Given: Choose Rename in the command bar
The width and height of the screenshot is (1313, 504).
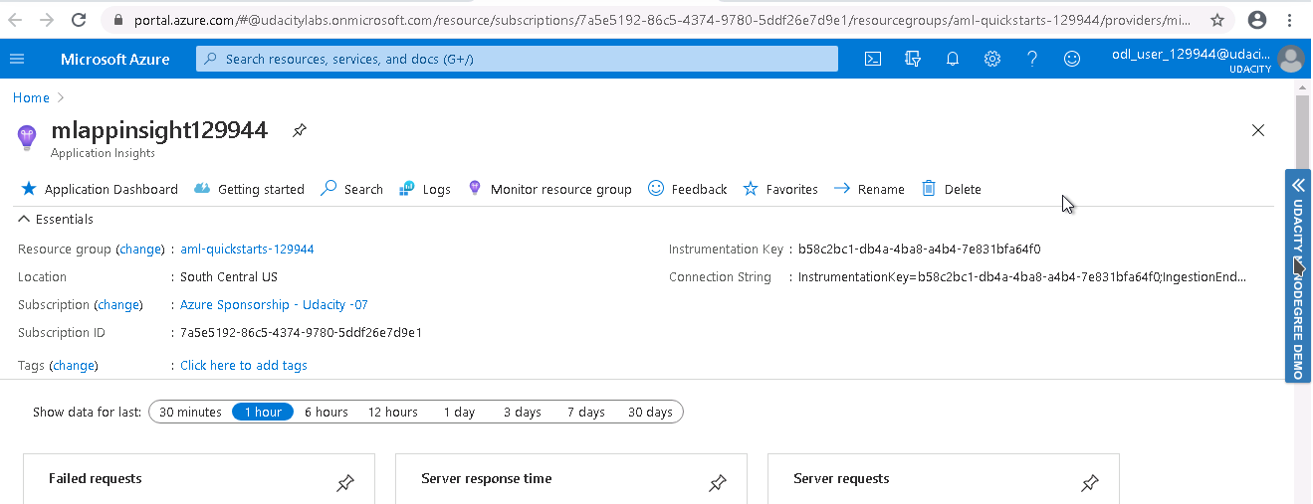Looking at the screenshot, I should click(x=869, y=189).
